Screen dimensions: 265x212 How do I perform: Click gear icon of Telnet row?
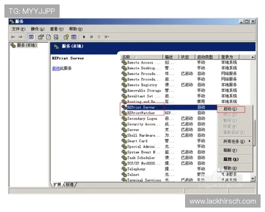click(x=124, y=174)
